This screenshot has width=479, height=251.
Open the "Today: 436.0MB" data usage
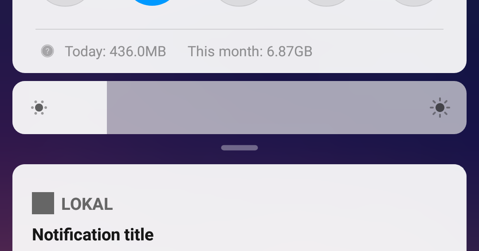tap(115, 51)
